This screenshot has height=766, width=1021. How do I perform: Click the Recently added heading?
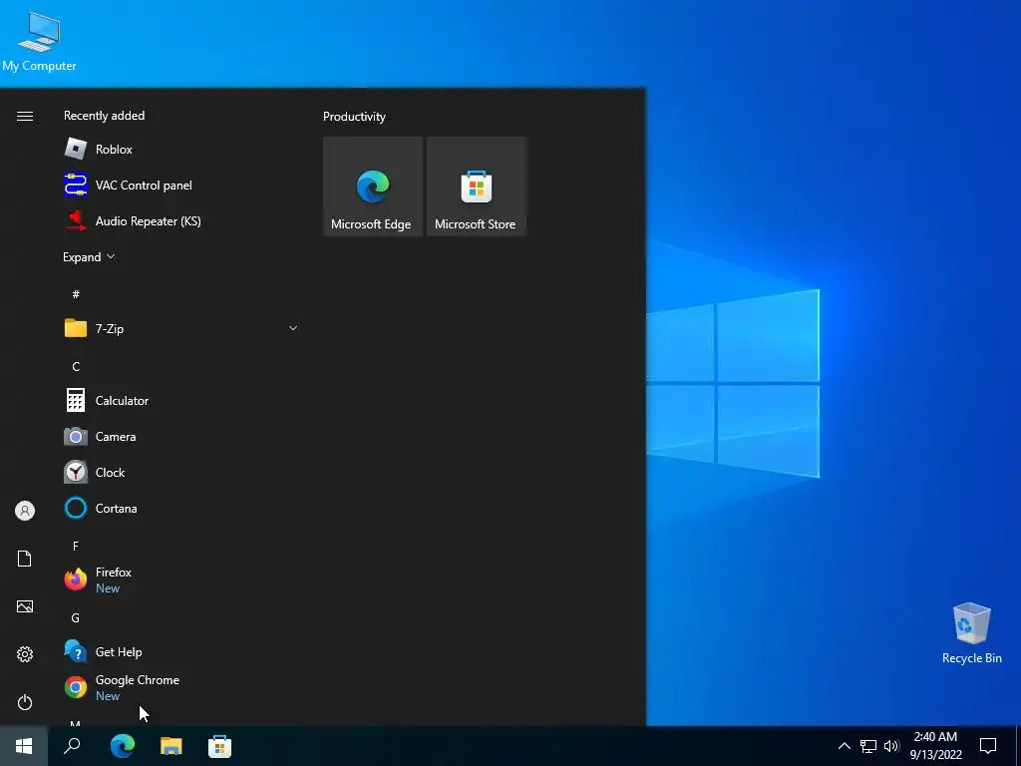[104, 116]
